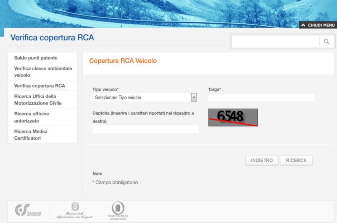Open Ricerca Uffici della Motorizzazione Civile

pyautogui.click(x=38, y=100)
